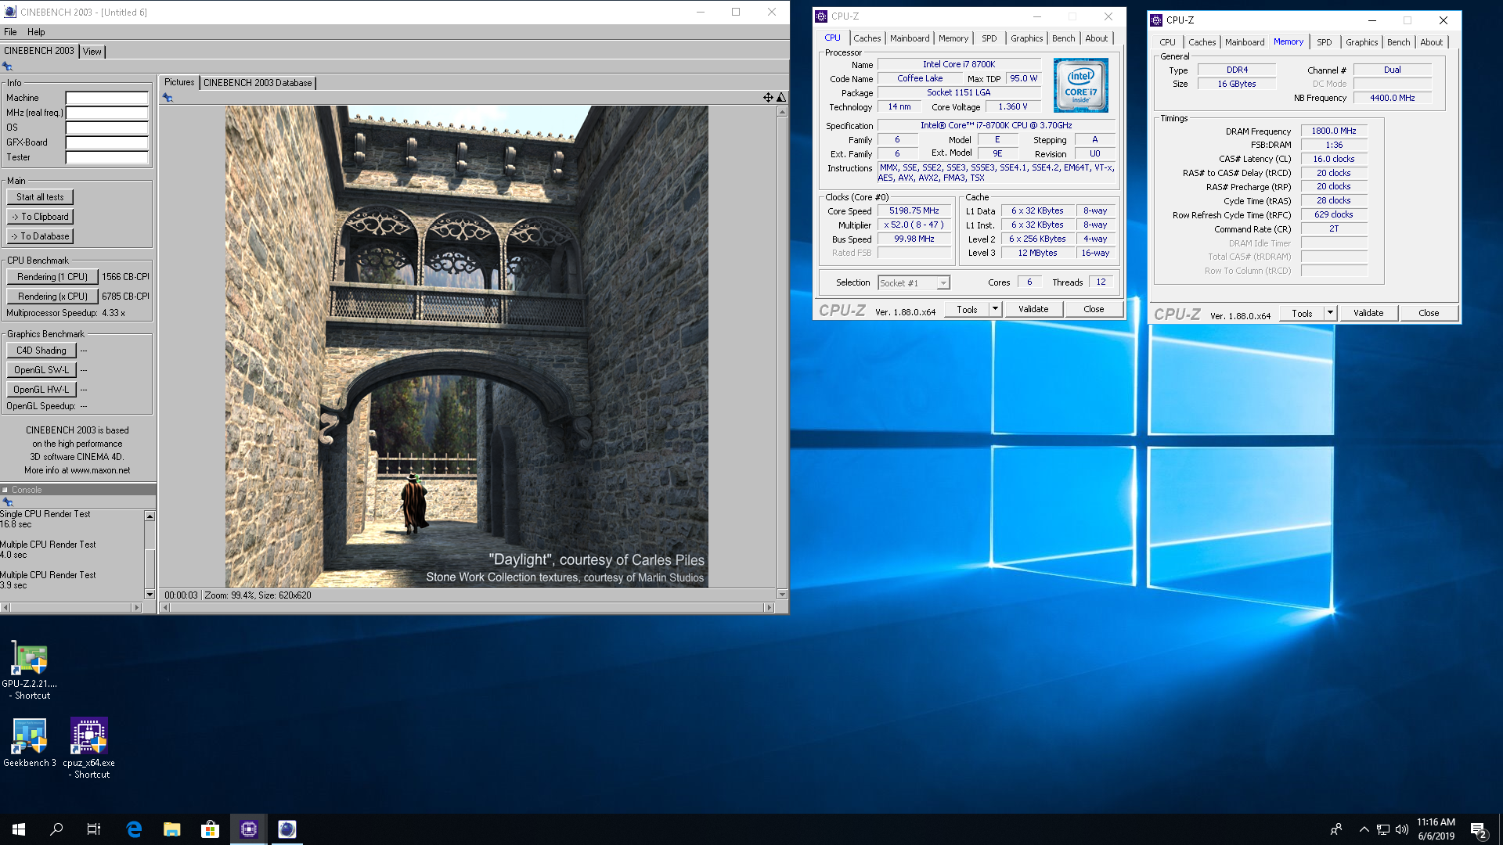This screenshot has width=1503, height=845.
Task: Open the People icon in system tray
Action: [x=1336, y=829]
